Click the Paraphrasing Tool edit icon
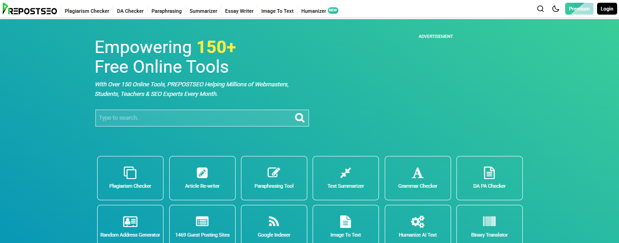 (274, 173)
